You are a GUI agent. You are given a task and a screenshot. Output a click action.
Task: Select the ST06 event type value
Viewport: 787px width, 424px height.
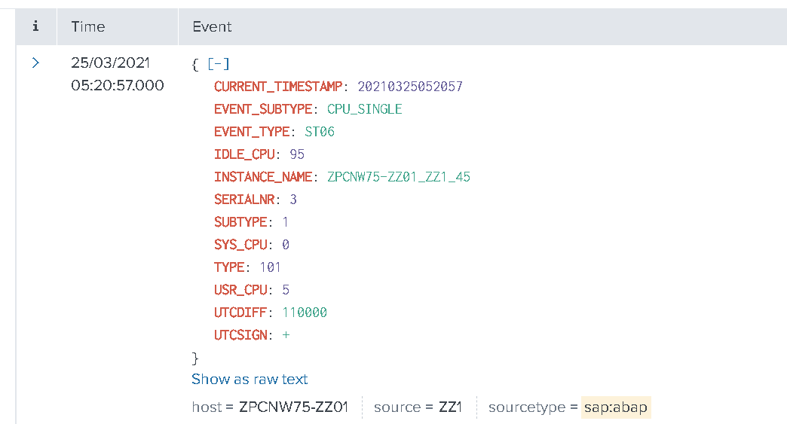point(319,132)
